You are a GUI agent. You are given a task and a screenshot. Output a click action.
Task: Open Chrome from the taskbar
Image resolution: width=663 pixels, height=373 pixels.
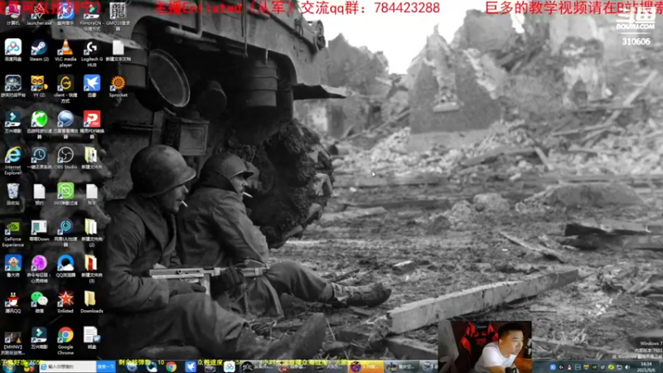click(171, 366)
